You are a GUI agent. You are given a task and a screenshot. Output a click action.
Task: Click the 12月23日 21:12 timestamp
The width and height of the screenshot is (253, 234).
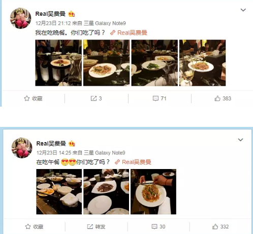point(53,23)
